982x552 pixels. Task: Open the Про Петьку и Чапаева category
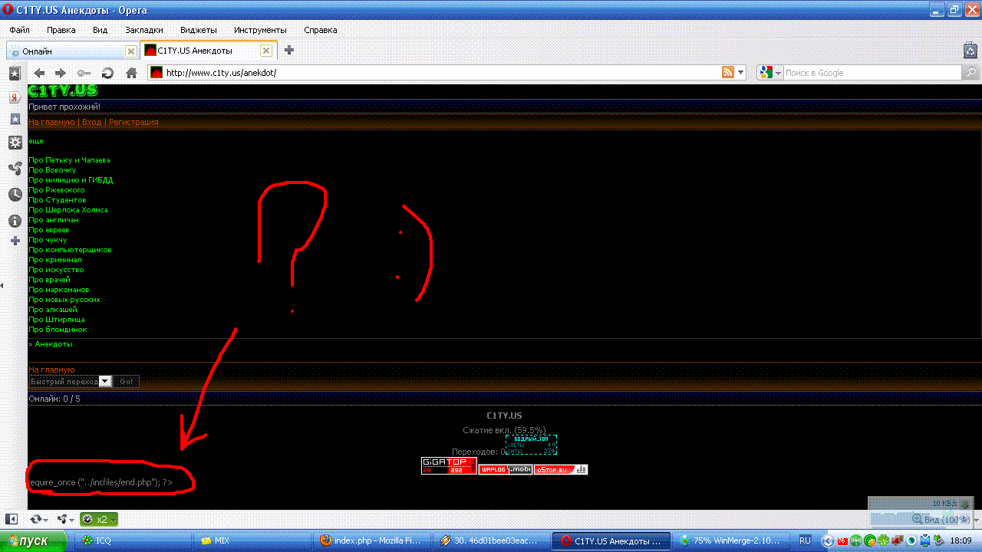click(69, 160)
